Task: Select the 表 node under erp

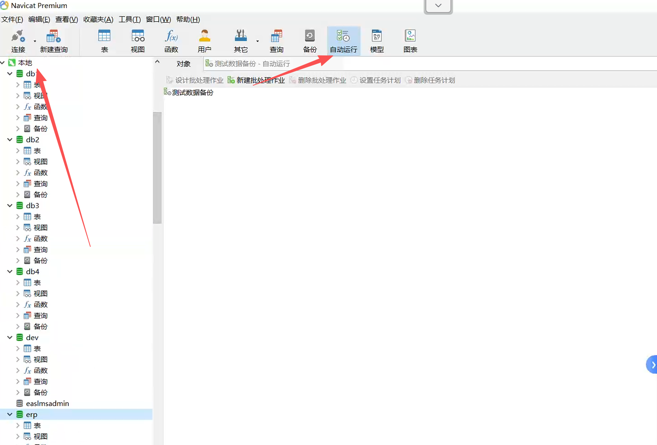Action: coord(37,425)
